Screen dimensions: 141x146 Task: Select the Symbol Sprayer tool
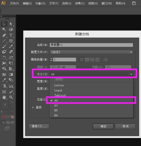(4, 86)
